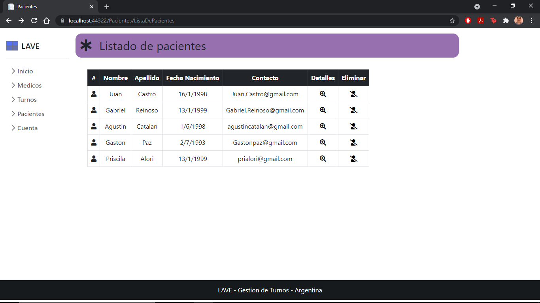The height and width of the screenshot is (303, 540).
Task: Delete patient Gabriel Reinoso
Action: (353, 110)
